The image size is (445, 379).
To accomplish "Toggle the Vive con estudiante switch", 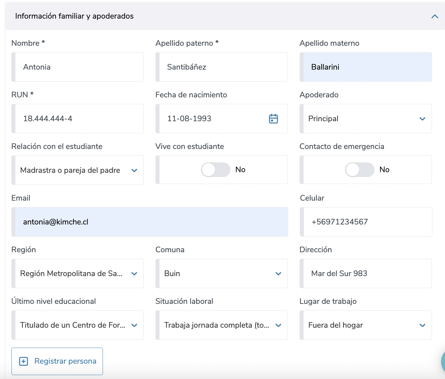I will tap(215, 170).
